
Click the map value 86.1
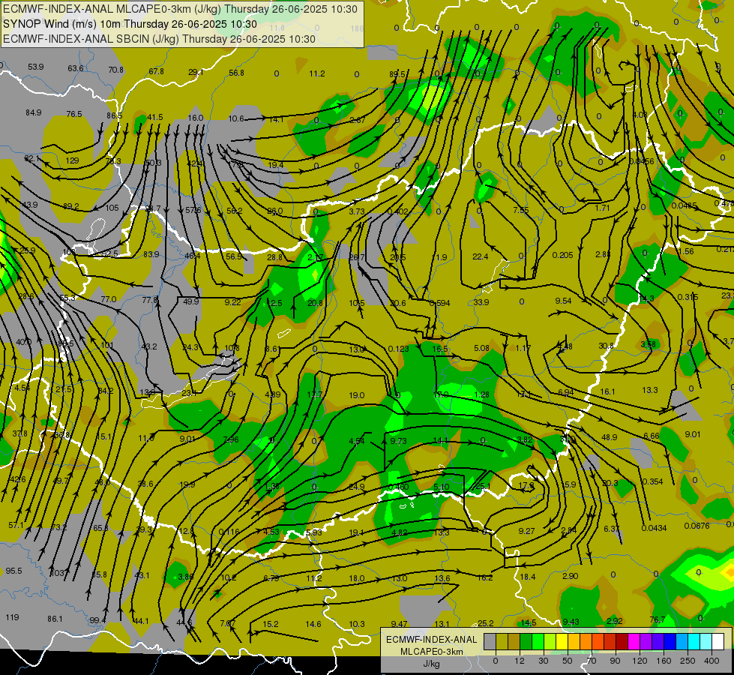coord(55,619)
